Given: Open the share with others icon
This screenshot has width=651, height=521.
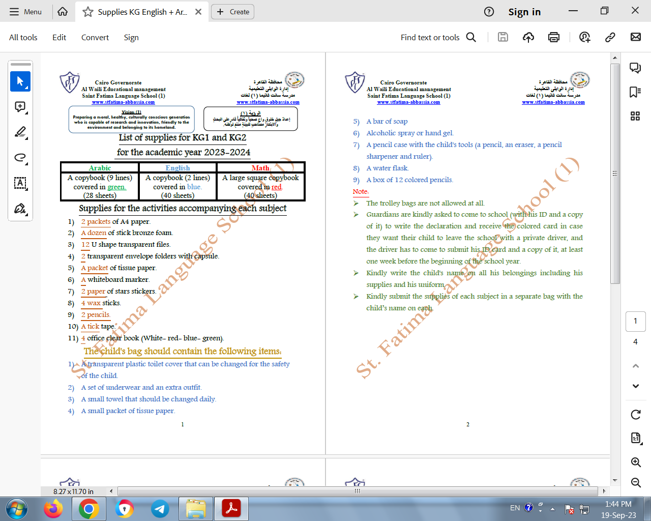Looking at the screenshot, I should tap(585, 37).
